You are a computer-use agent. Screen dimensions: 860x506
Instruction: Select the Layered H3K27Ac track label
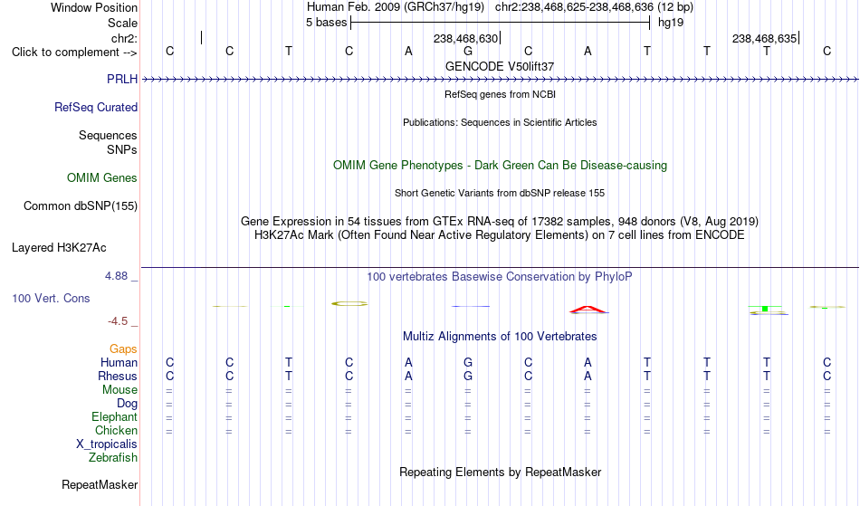pyautogui.click(x=59, y=247)
